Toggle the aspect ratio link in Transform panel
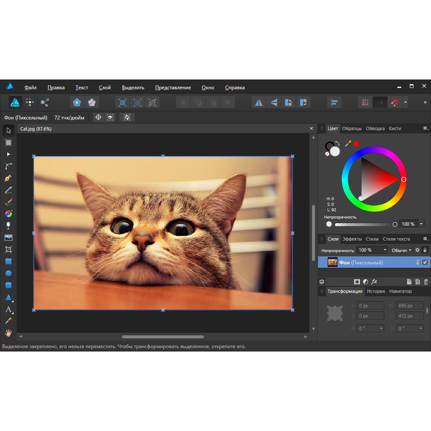The image size is (431, 431). [427, 311]
